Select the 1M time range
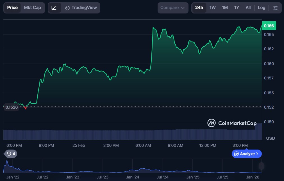The image size is (284, 181). 225,8
